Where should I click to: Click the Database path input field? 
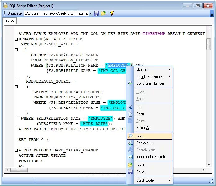pos(56,13)
